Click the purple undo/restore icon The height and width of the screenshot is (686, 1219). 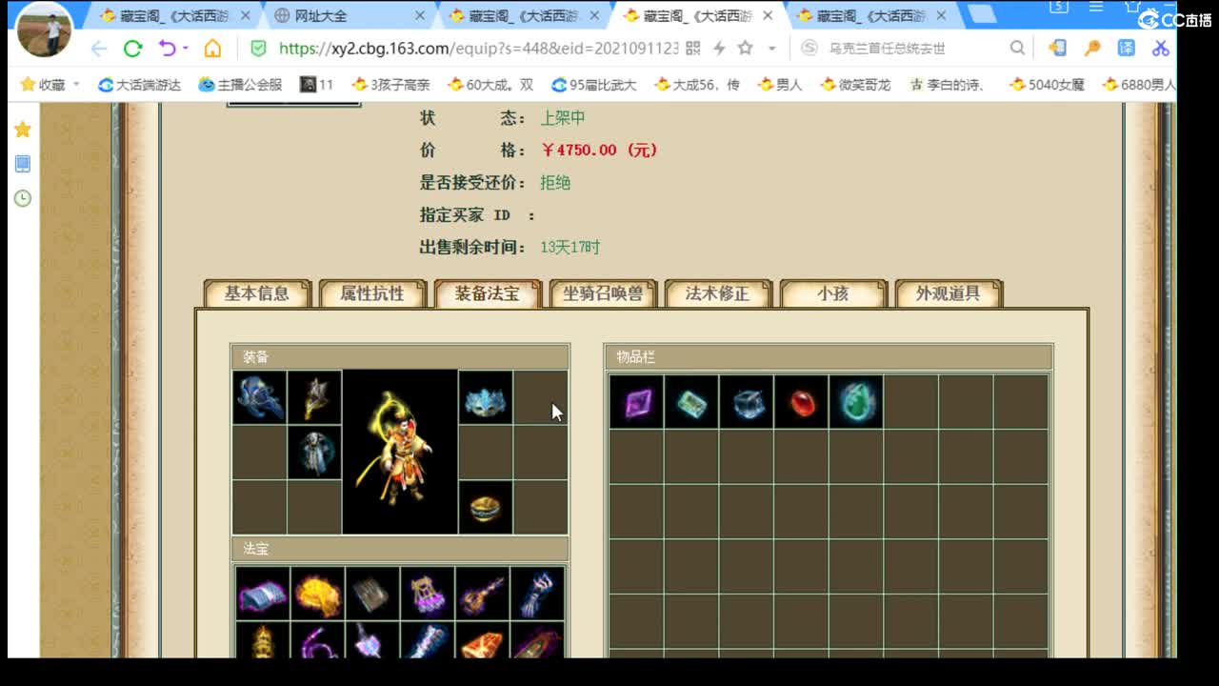click(167, 49)
